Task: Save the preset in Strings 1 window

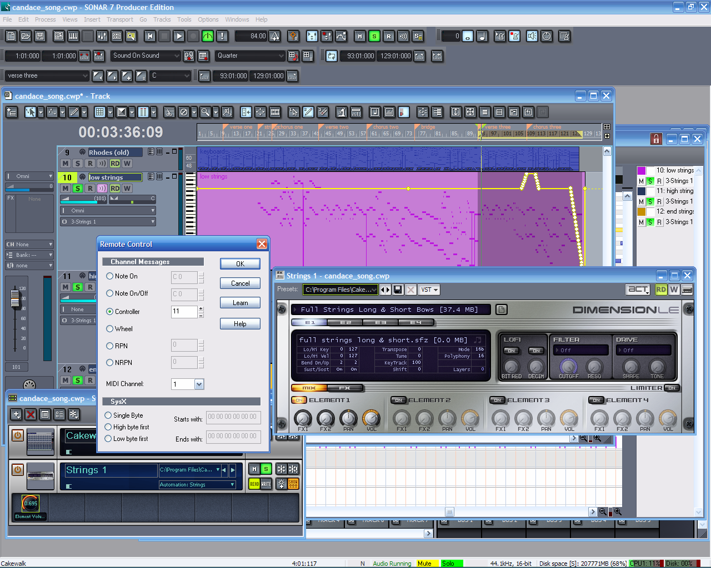Action: click(398, 290)
